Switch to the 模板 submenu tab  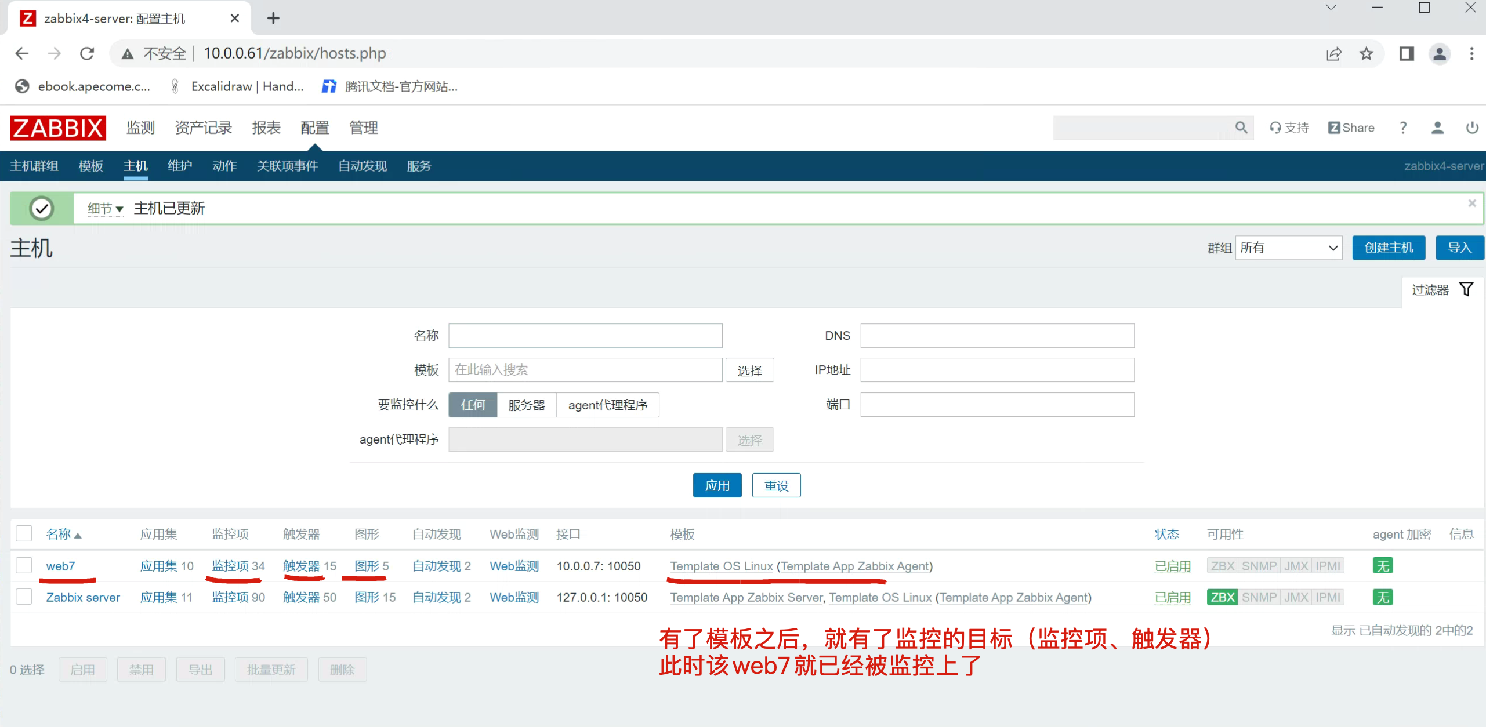click(x=90, y=166)
